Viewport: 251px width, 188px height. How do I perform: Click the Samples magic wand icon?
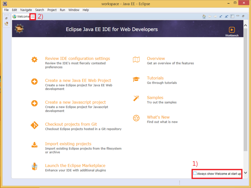coord(136,98)
